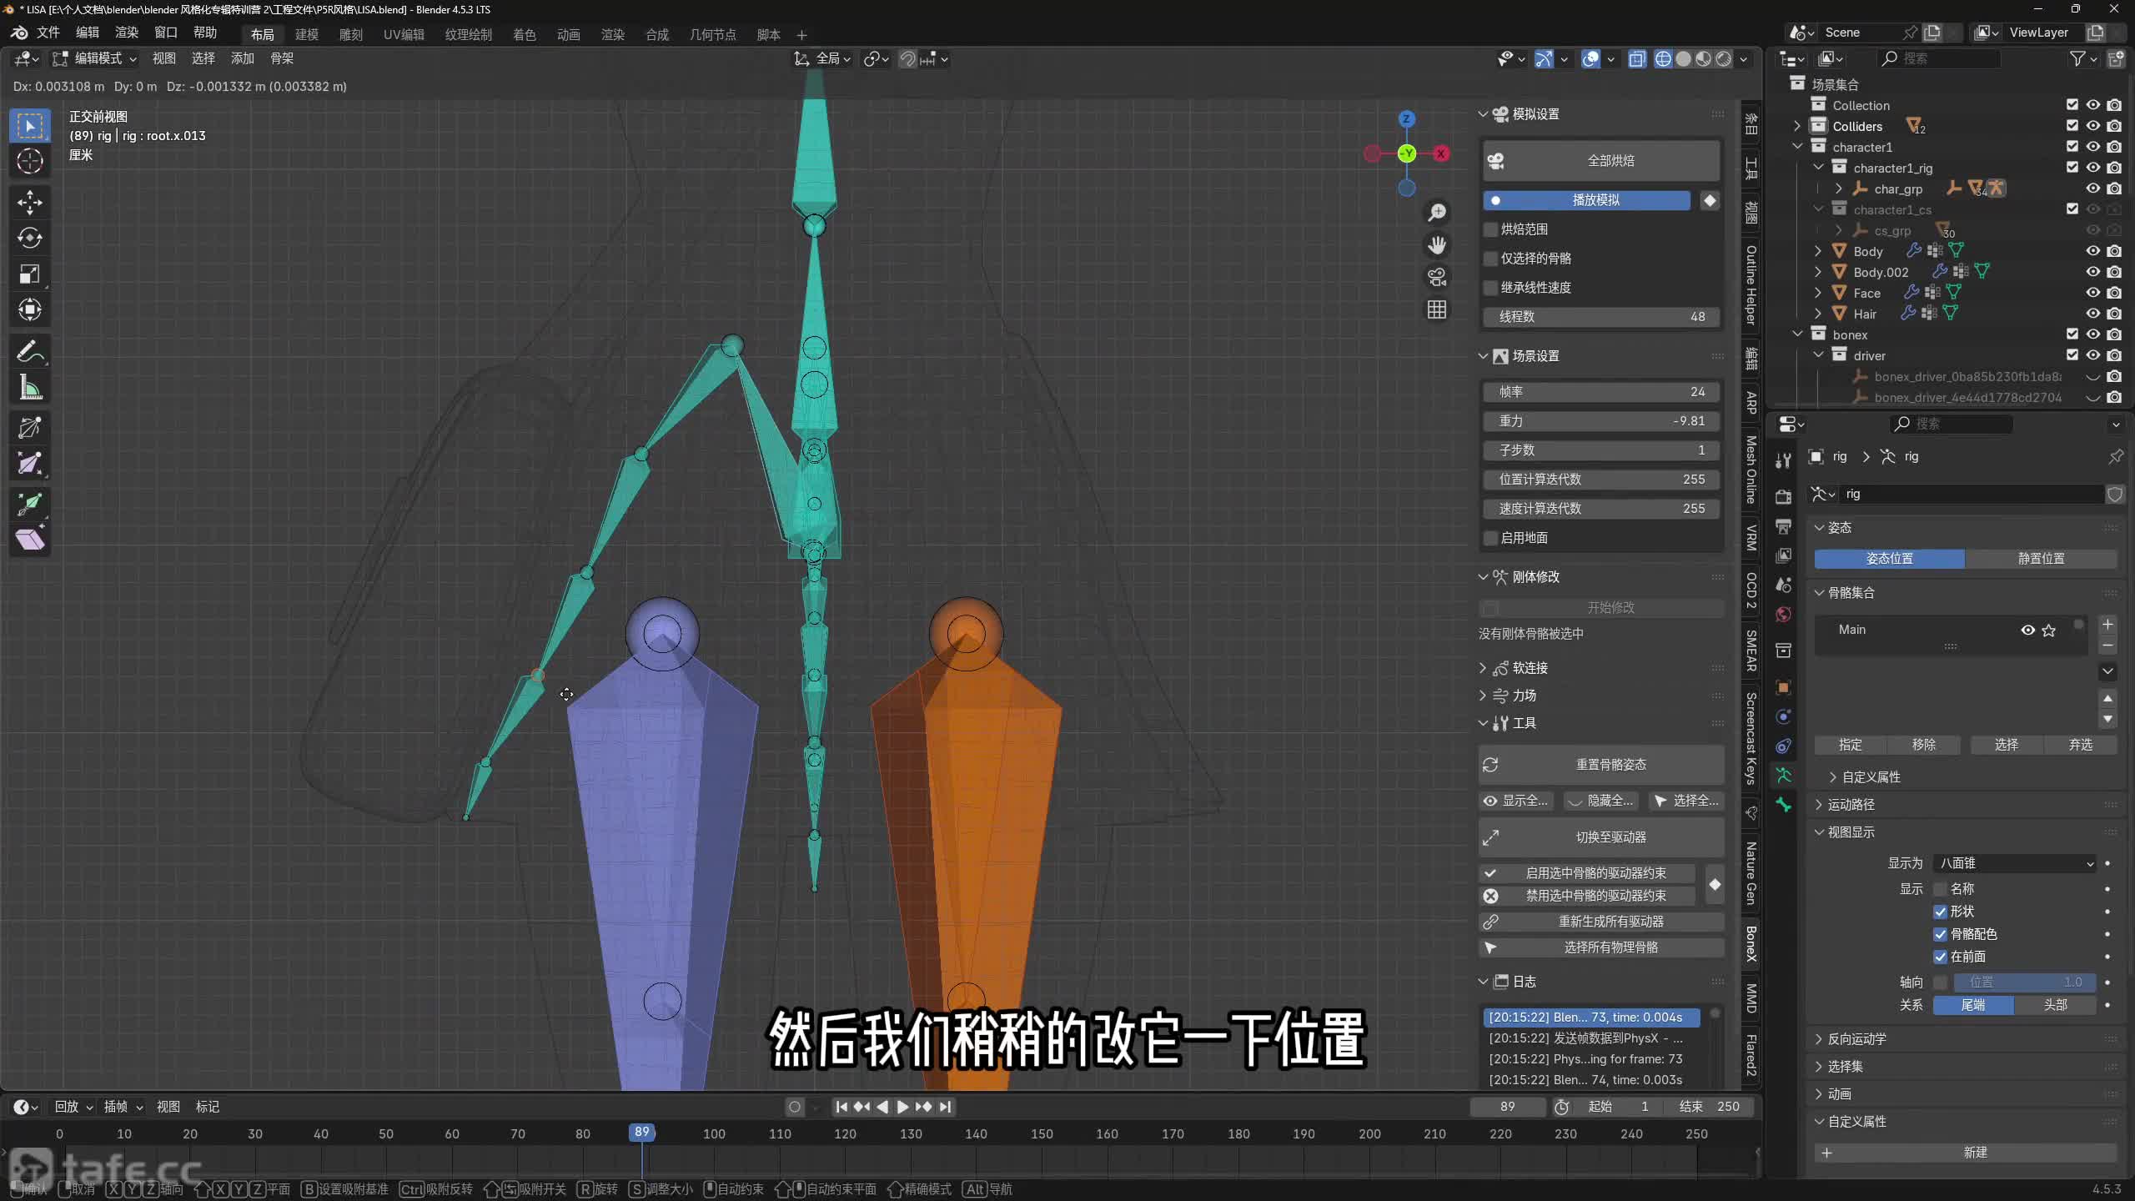The image size is (2135, 1201).
Task: Open the 渲染 menu in menu bar
Action: 127,33
